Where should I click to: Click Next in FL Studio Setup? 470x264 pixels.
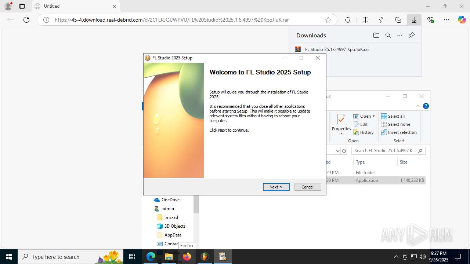coord(276,187)
